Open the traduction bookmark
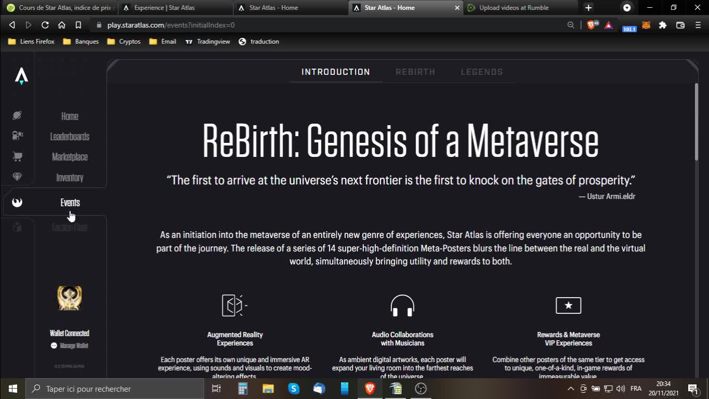709x399 pixels. (x=259, y=42)
